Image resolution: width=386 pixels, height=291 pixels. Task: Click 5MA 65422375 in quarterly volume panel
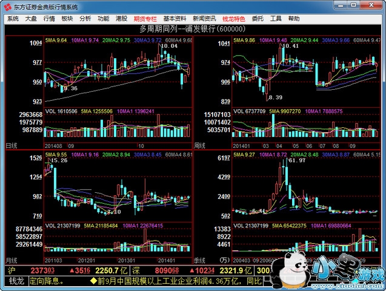(289, 226)
